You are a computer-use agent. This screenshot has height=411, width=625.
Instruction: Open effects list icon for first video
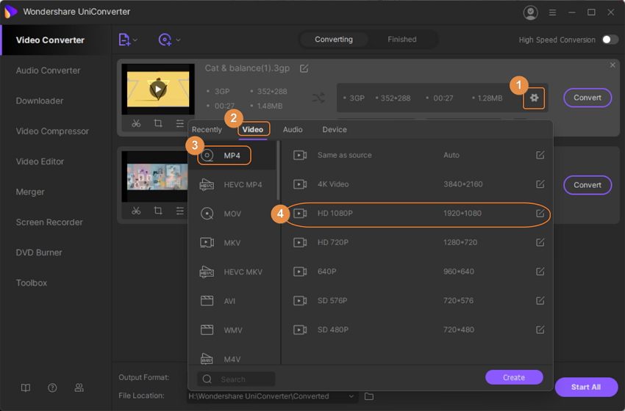(x=179, y=123)
